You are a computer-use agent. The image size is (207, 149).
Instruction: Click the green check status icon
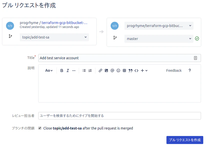click(197, 38)
